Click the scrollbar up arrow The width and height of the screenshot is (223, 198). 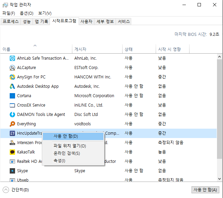[219, 57]
